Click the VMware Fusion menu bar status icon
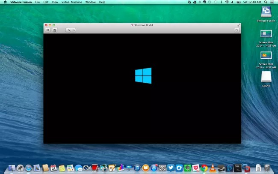Image resolution: width=278 pixels, height=174 pixels. [189, 2]
